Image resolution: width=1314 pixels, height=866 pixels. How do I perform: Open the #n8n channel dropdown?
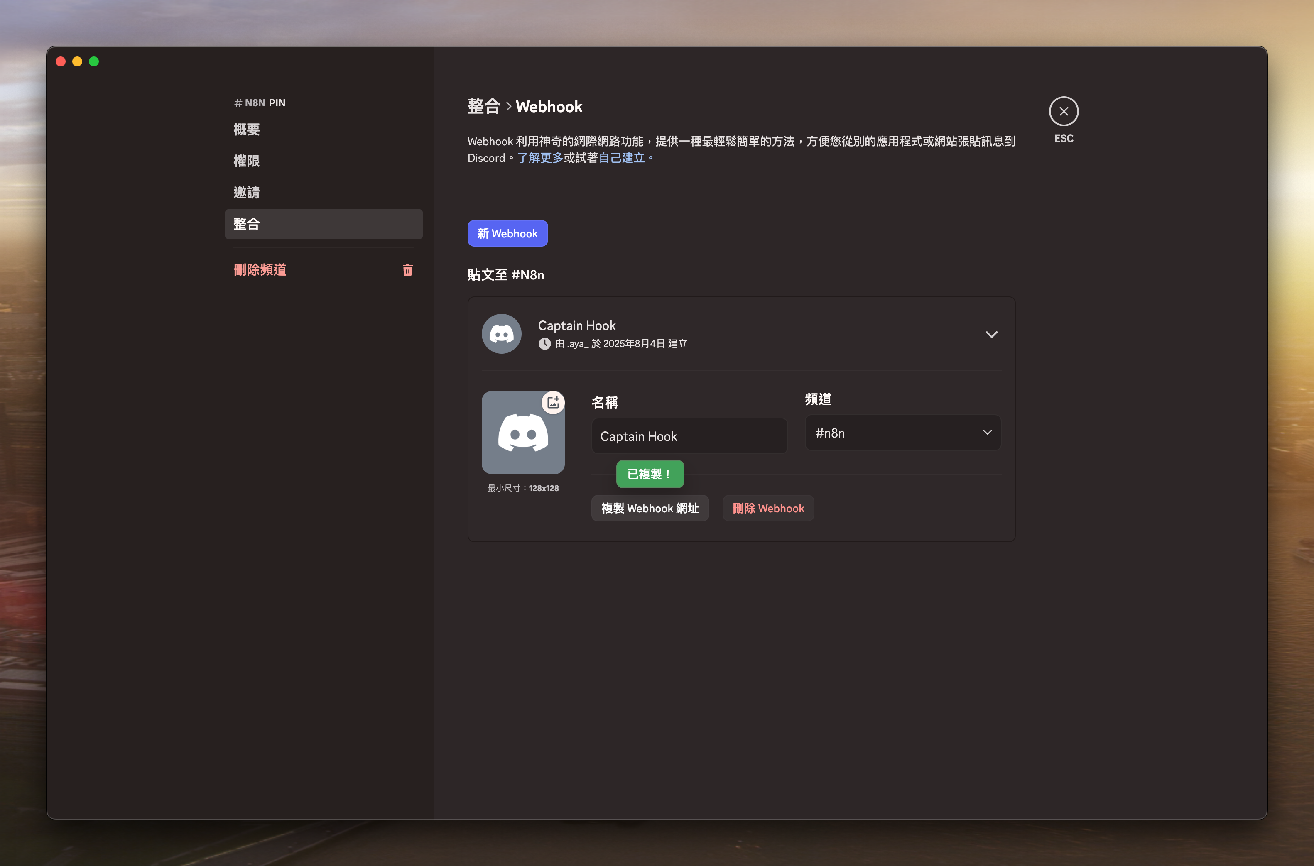[902, 433]
